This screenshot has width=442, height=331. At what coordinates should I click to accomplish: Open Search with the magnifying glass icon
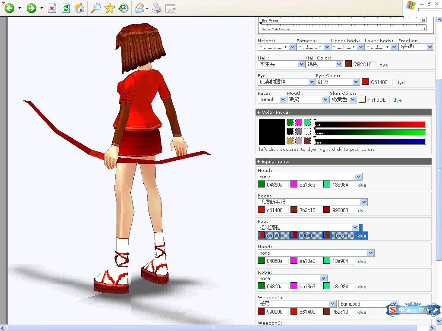(95, 8)
